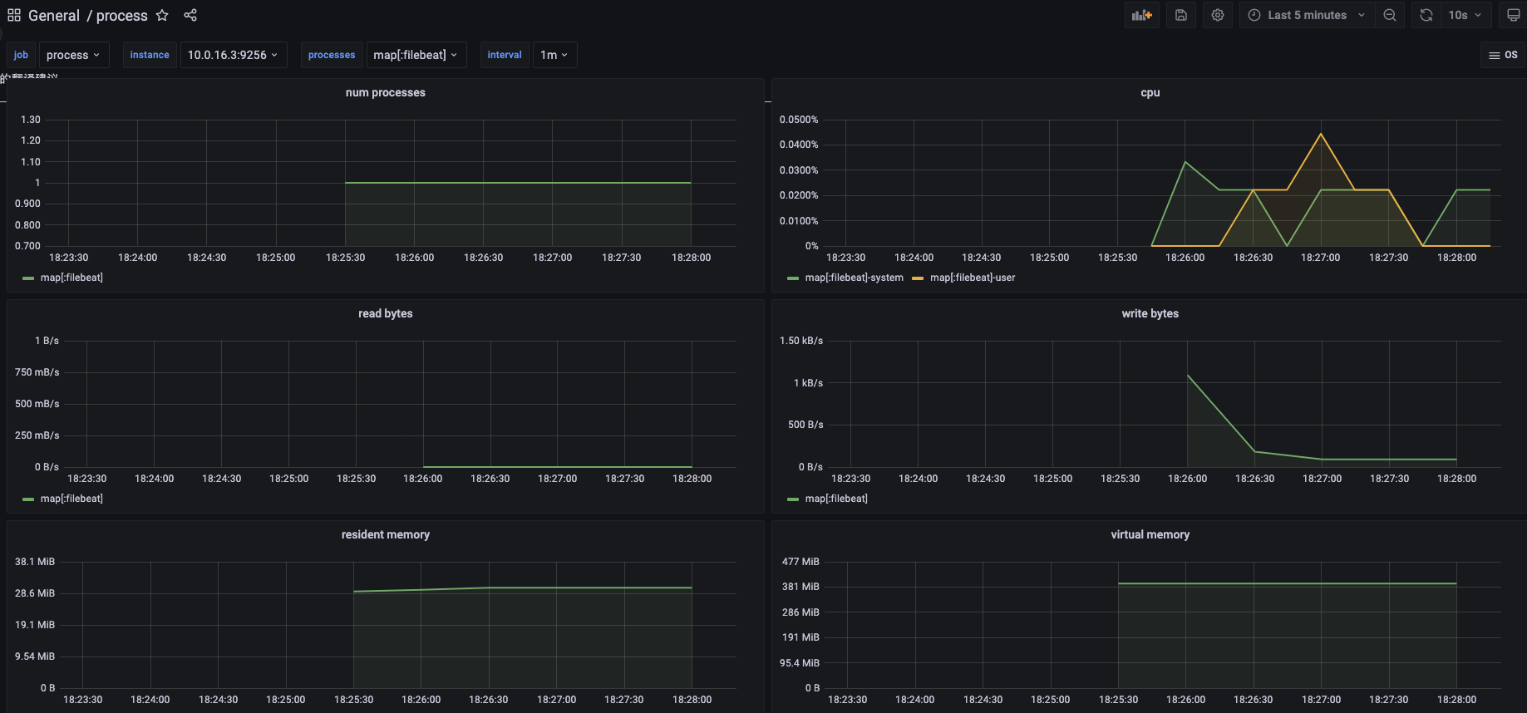Refresh the dashboard now
Image resolution: width=1527 pixels, height=713 pixels.
[x=1426, y=15]
